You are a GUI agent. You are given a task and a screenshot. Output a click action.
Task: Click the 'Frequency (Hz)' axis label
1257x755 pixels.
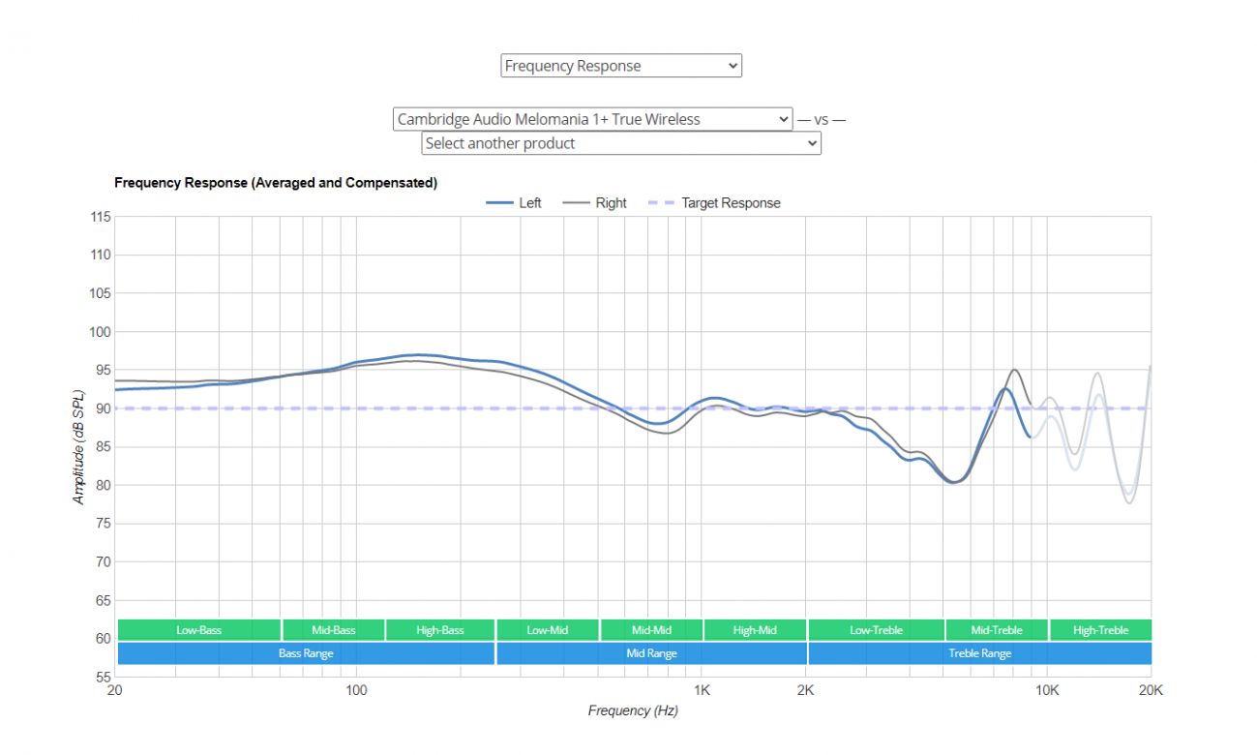pyautogui.click(x=633, y=710)
